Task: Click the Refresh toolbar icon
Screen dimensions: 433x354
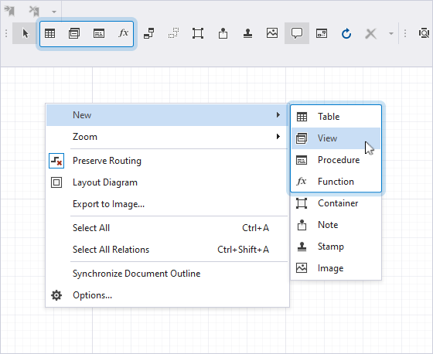Action: tap(346, 33)
